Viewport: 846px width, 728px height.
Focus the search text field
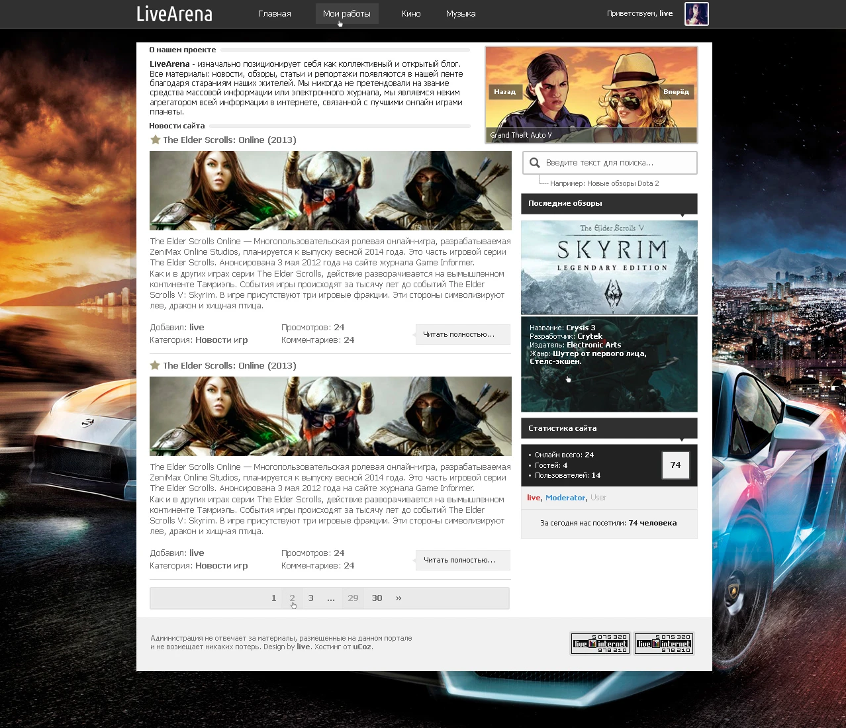(x=616, y=163)
